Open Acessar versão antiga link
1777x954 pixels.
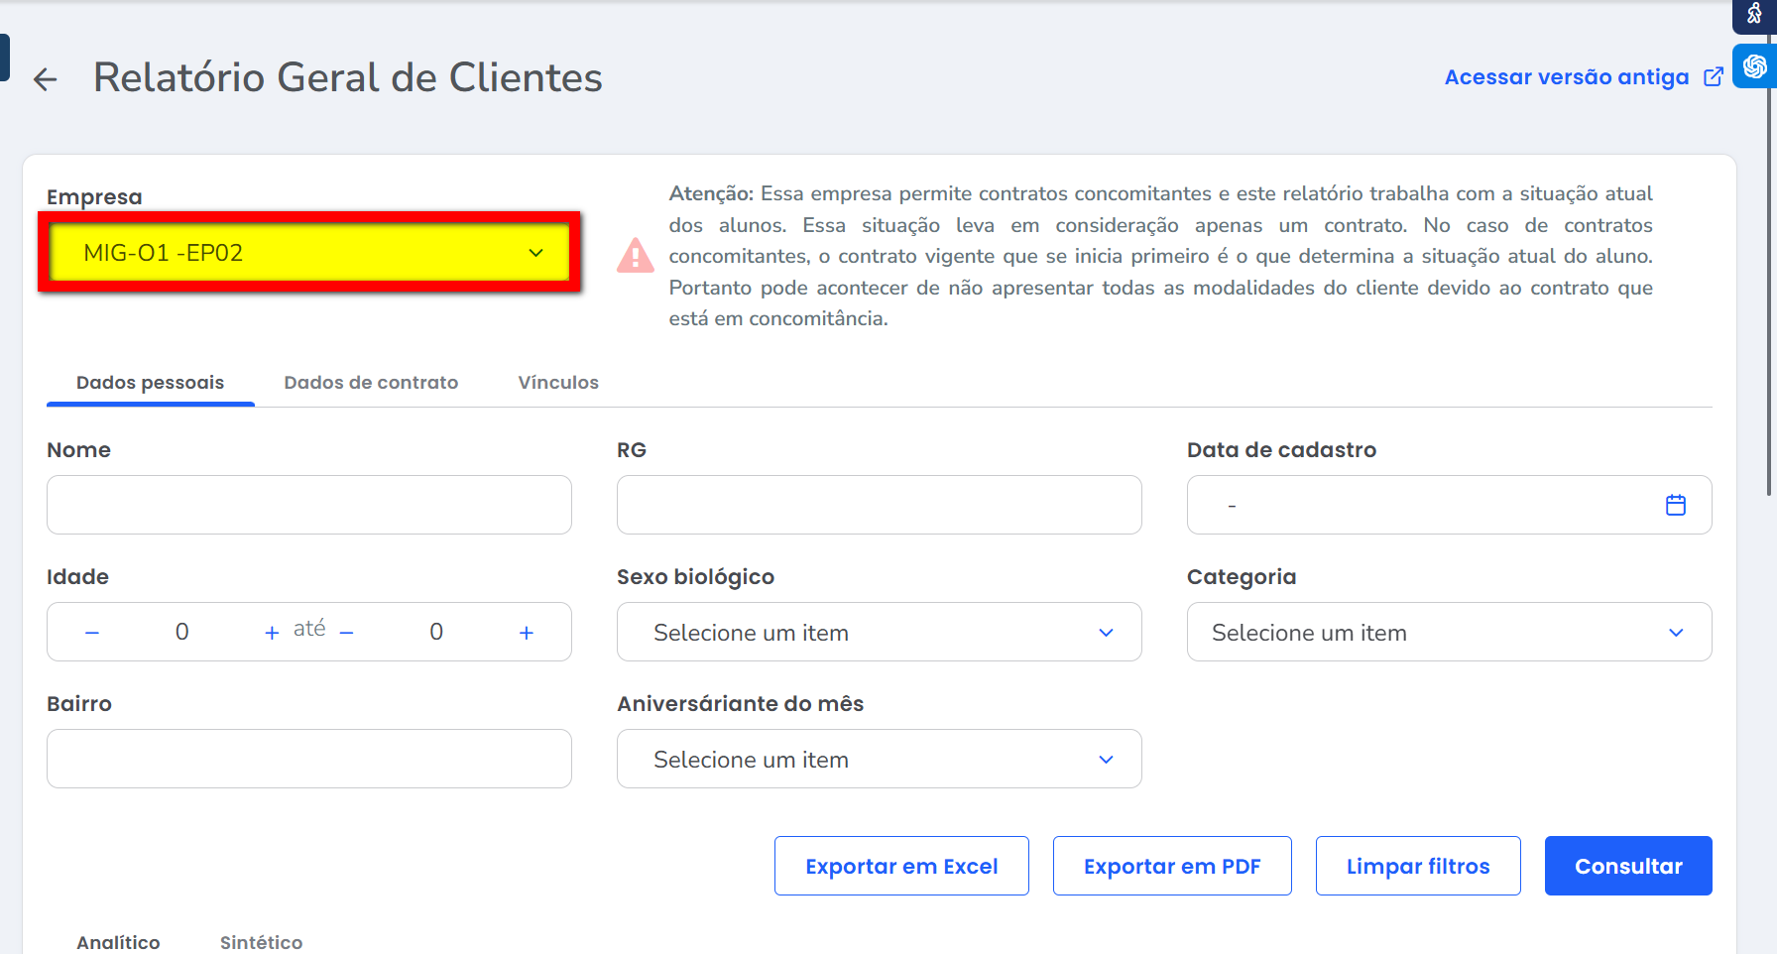point(1566,77)
